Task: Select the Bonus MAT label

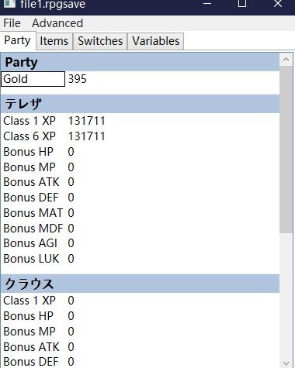Action: [33, 213]
